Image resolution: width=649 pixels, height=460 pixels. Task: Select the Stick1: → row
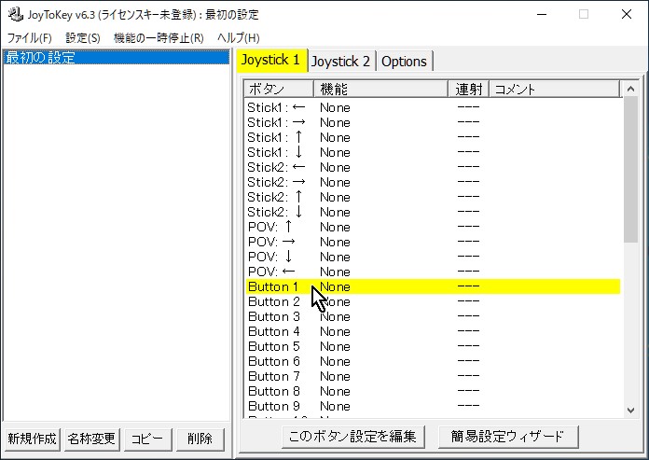point(433,122)
